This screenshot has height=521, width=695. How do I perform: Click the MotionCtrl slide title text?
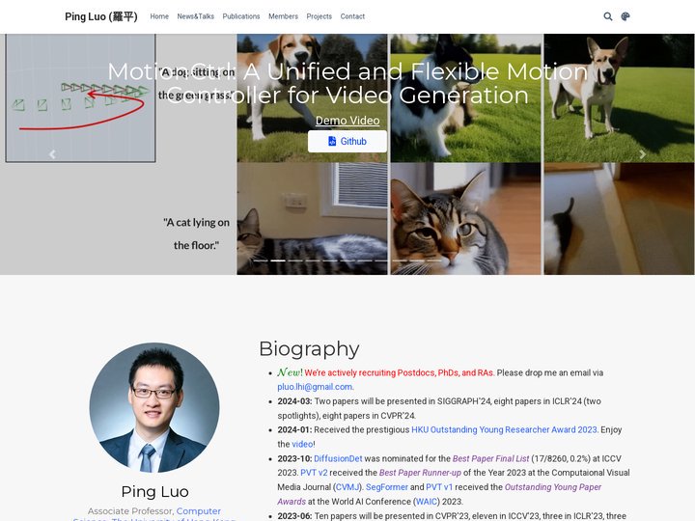(x=347, y=83)
